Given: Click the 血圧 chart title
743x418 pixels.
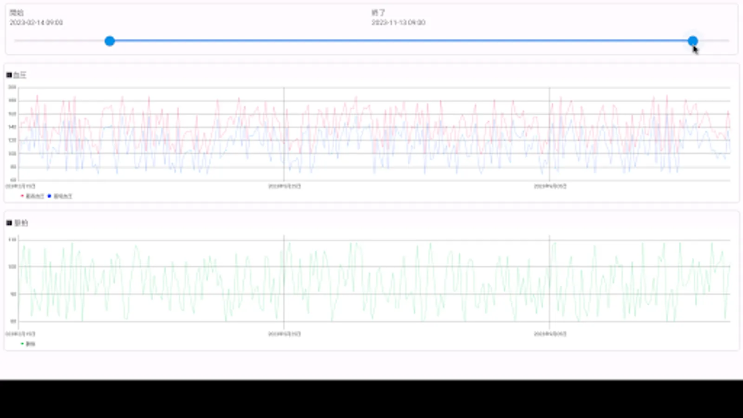Looking at the screenshot, I should tap(20, 75).
